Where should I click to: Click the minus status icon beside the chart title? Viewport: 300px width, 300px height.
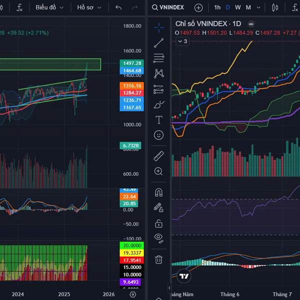251,24
